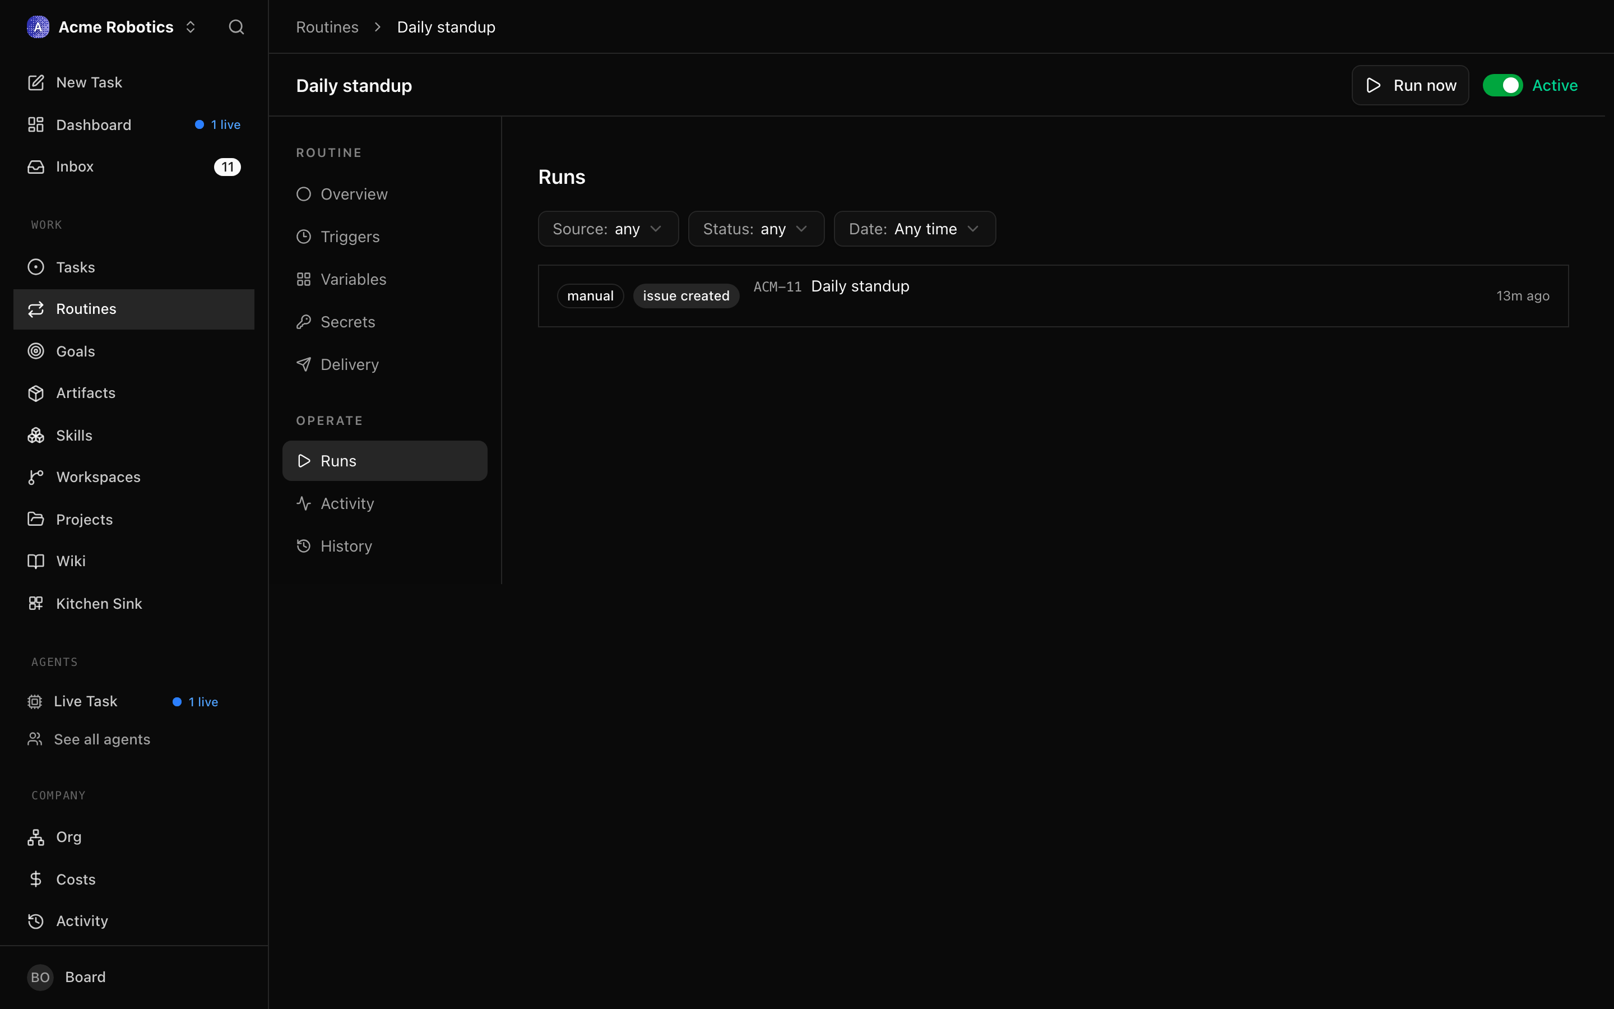Image resolution: width=1614 pixels, height=1009 pixels.
Task: Click the Wiki book icon
Action: [x=36, y=561]
